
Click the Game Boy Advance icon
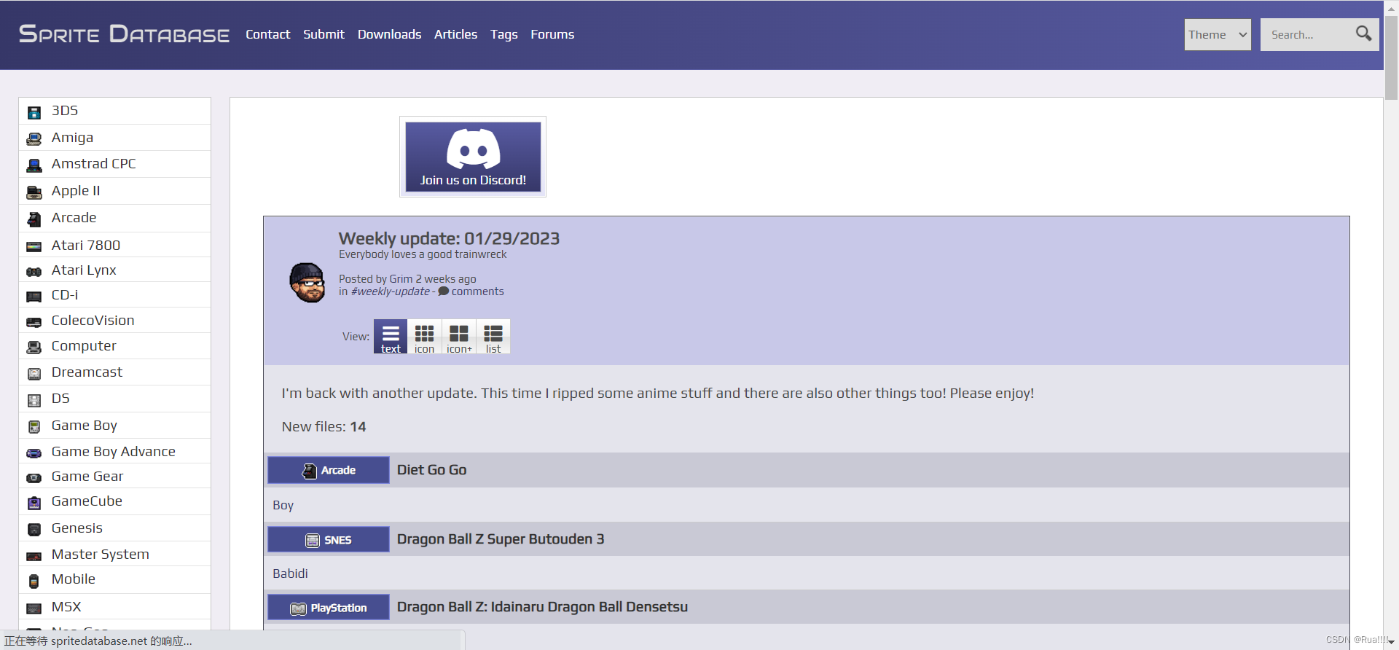pos(34,453)
